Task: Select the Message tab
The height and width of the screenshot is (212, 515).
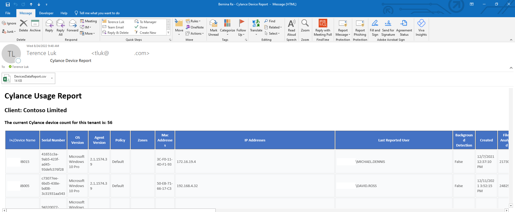Action: tap(26, 13)
